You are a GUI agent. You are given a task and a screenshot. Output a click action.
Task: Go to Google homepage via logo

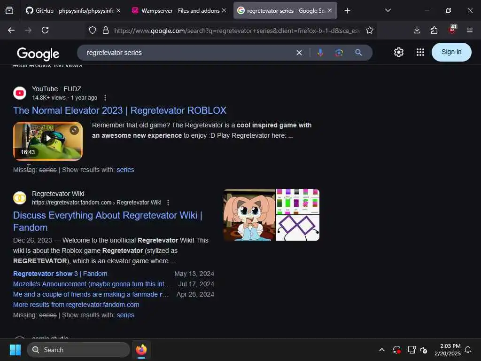pos(38,54)
